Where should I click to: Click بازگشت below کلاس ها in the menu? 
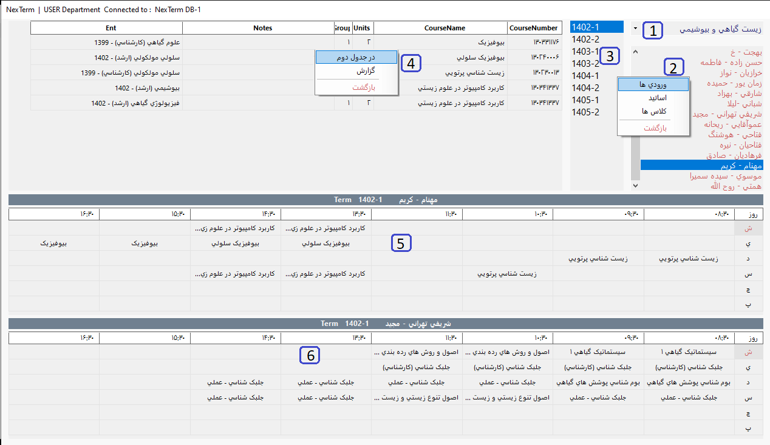pyautogui.click(x=653, y=128)
